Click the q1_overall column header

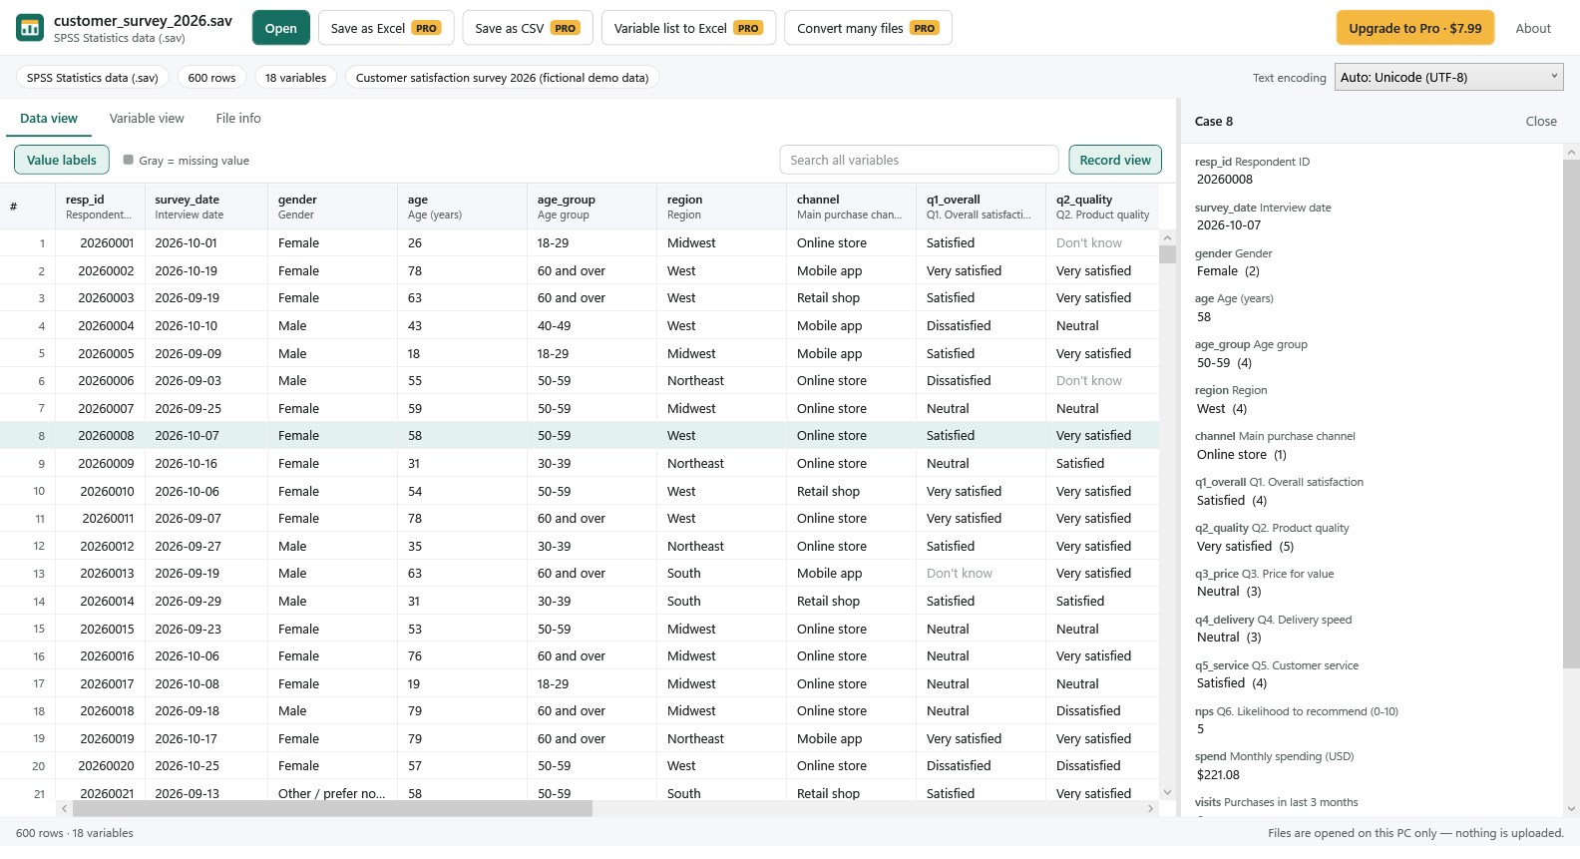[x=981, y=207]
